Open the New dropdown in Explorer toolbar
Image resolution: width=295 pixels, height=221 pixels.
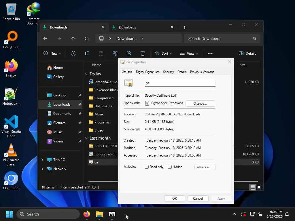click(x=52, y=53)
